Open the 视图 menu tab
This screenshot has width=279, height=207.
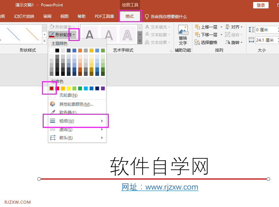[x=64, y=16]
